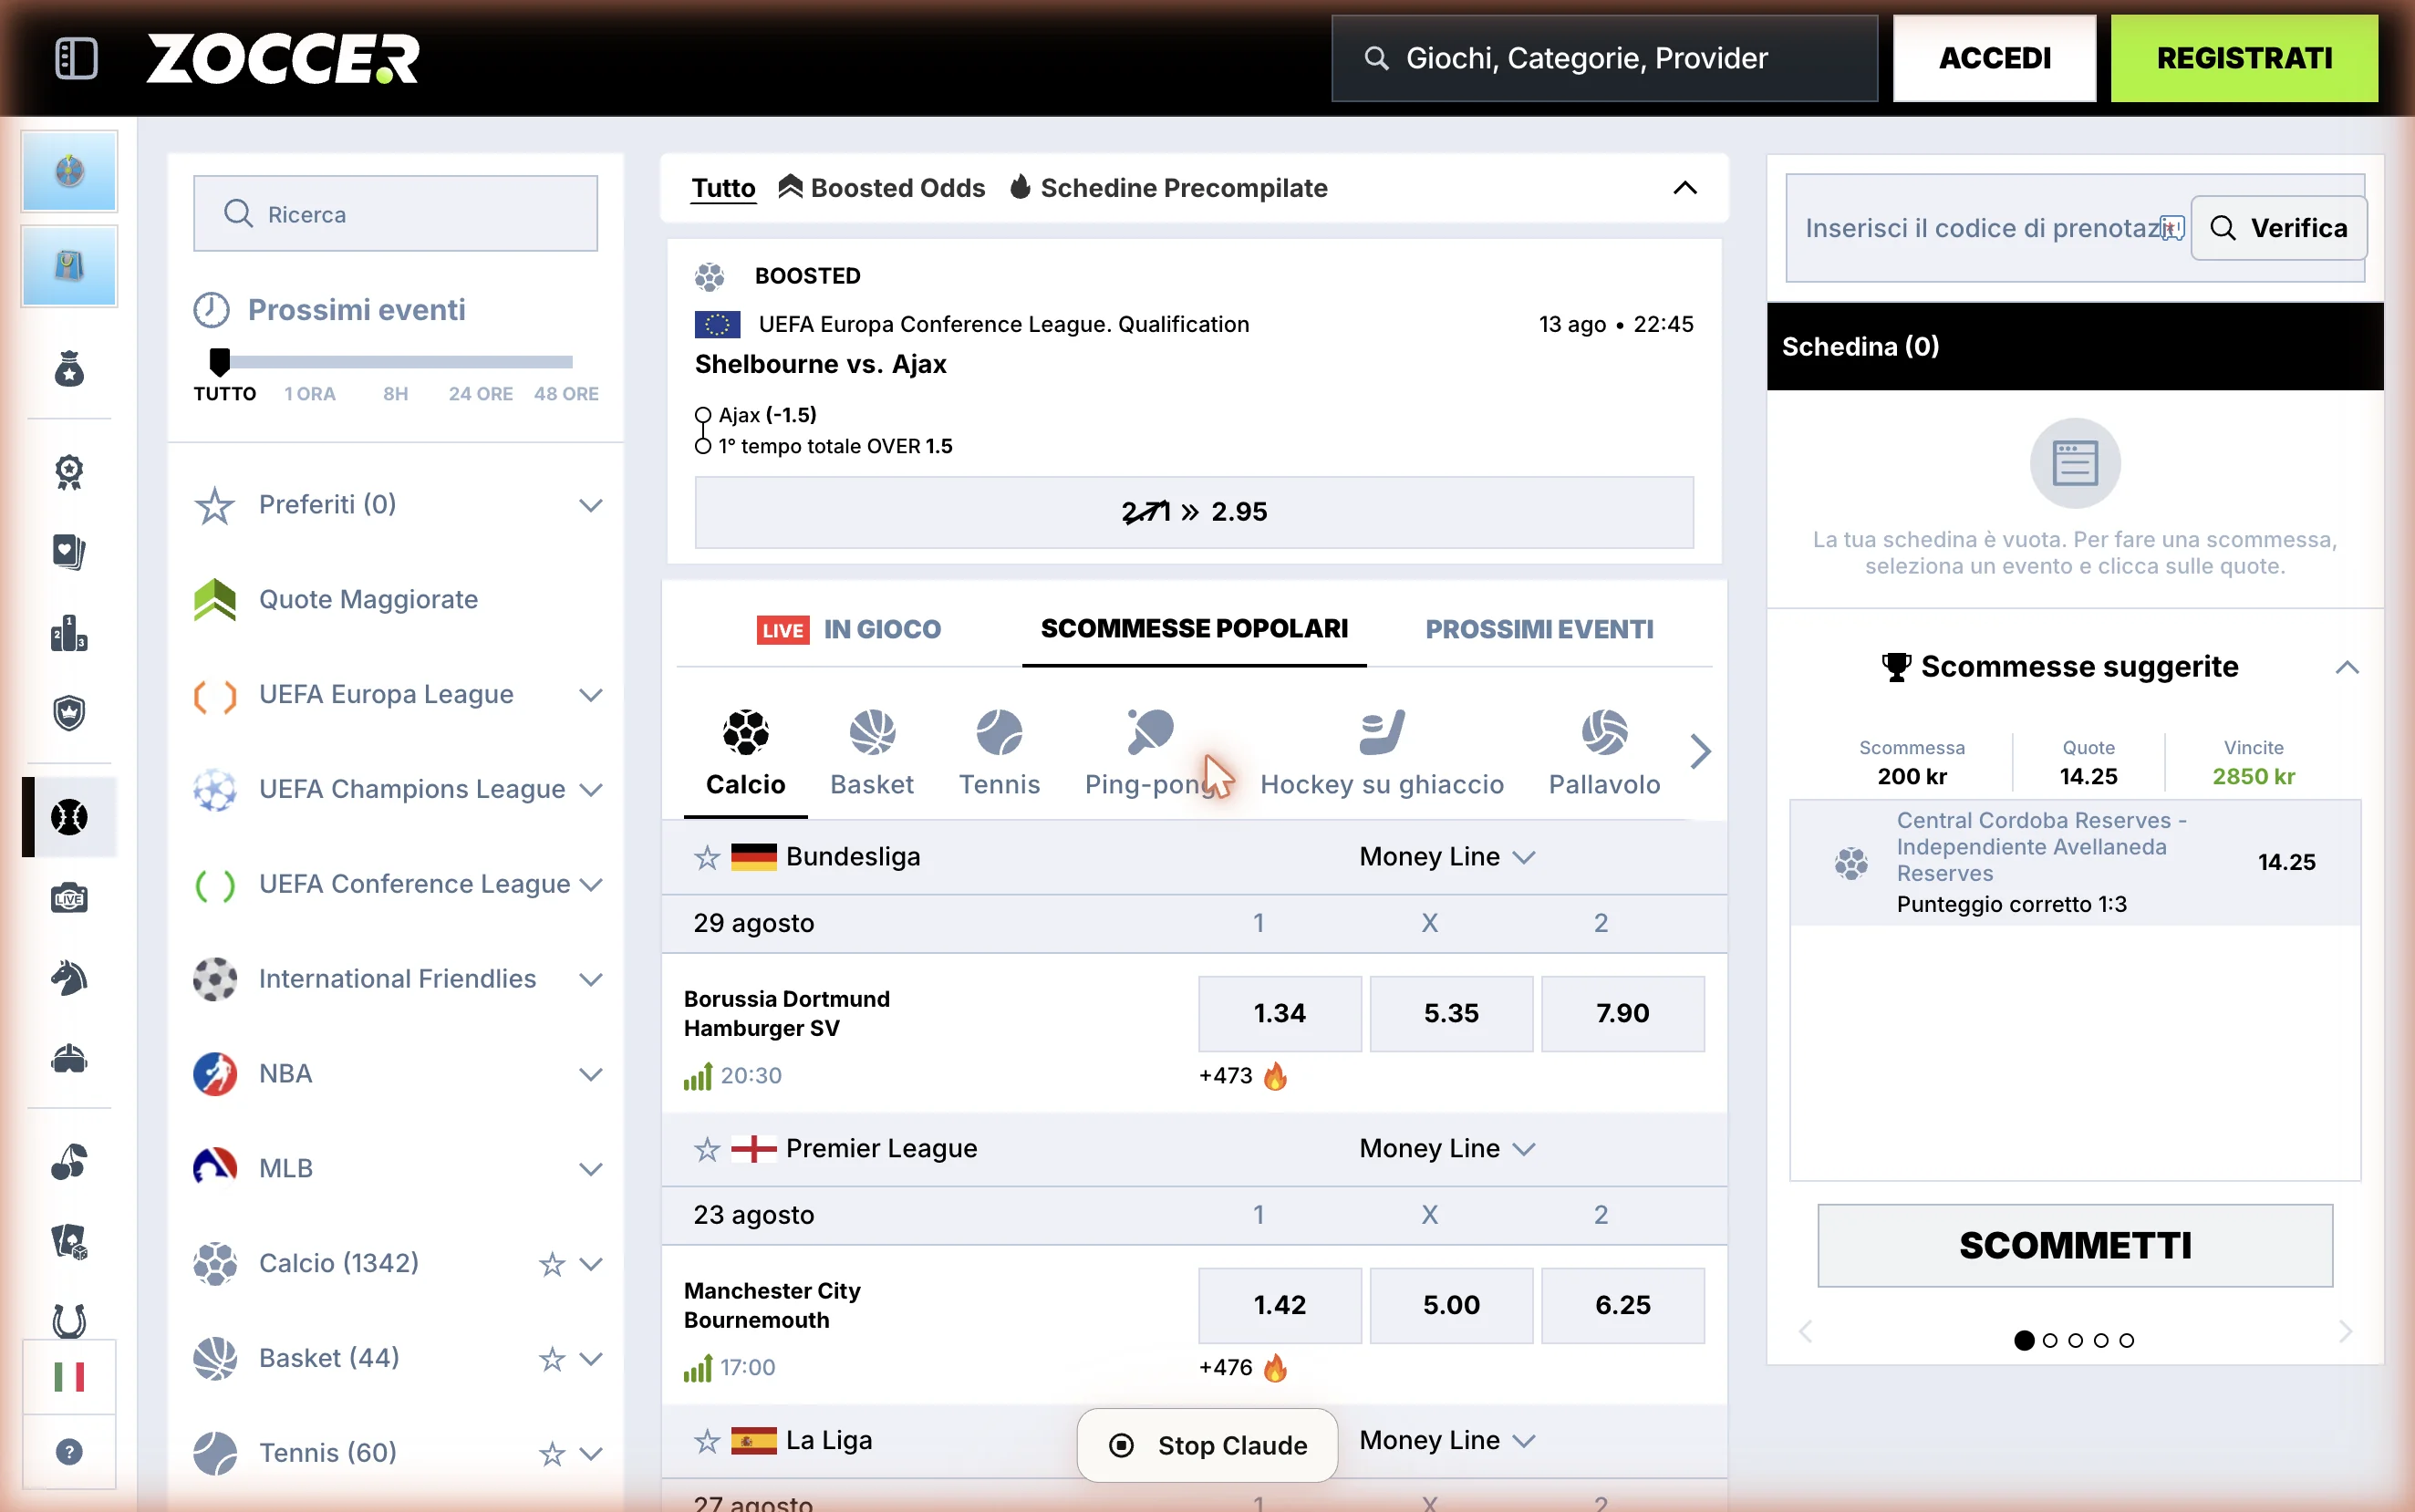Open the shield badge sidebar icon
This screenshot has width=2415, height=1512.
[x=69, y=713]
